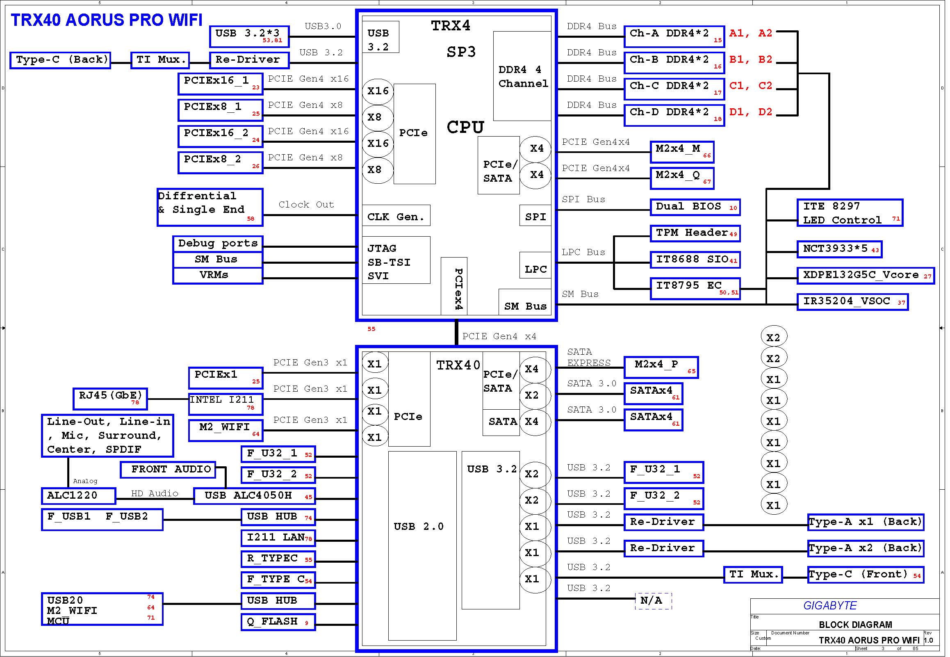Click the red D1, D2 label
Viewport: 950px width, 657px height.
pyautogui.click(x=751, y=112)
